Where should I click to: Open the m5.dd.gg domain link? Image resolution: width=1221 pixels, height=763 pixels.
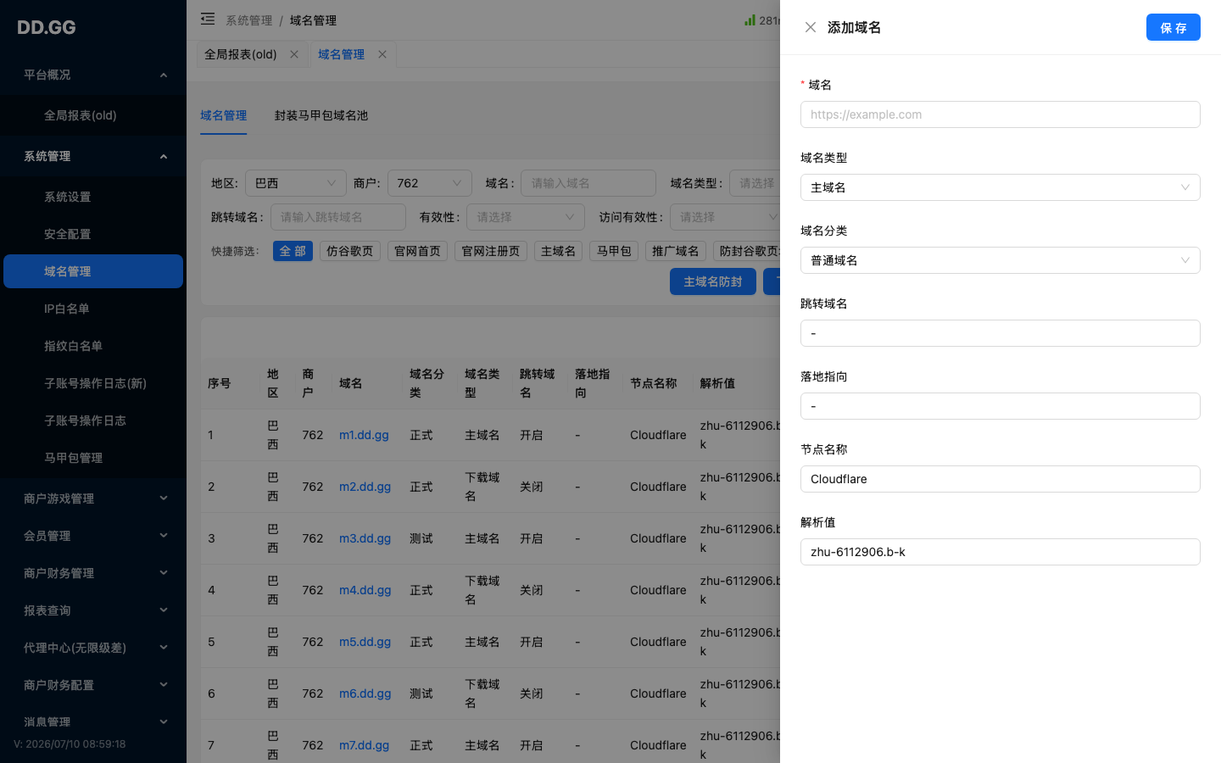tap(365, 642)
